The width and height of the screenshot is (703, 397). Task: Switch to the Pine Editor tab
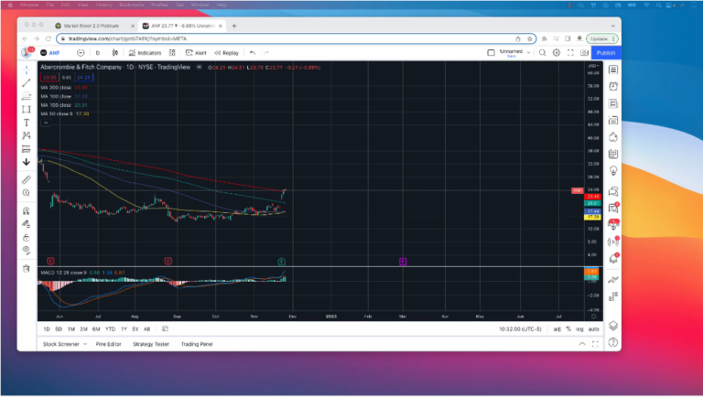point(108,344)
